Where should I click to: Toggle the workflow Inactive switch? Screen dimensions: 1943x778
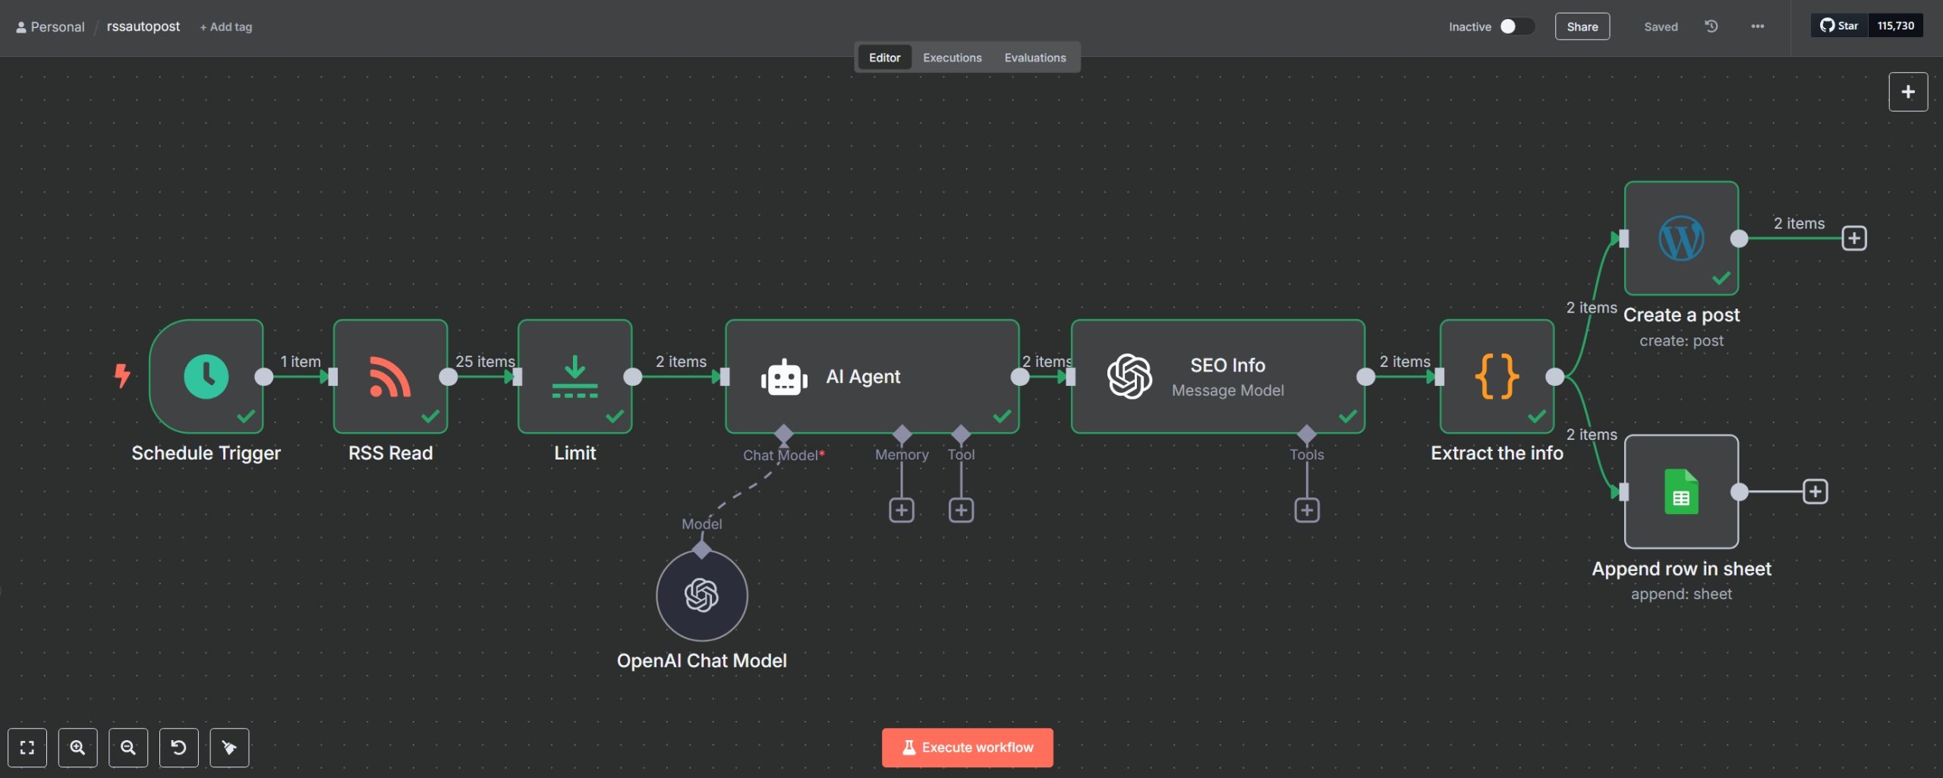point(1515,27)
